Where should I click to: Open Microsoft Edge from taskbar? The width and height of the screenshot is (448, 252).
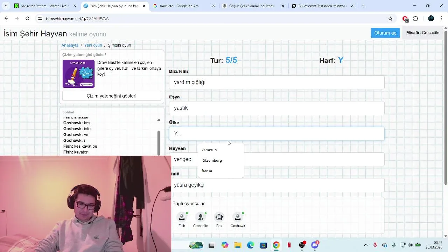(x=251, y=245)
